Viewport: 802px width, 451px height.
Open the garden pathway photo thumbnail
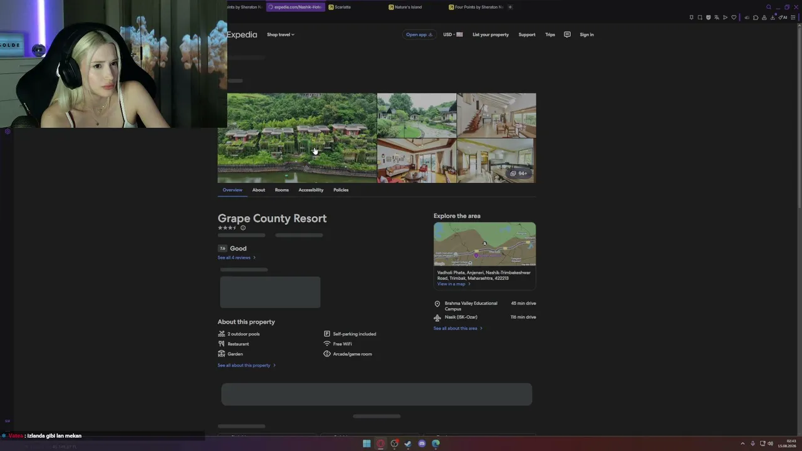coord(417,115)
